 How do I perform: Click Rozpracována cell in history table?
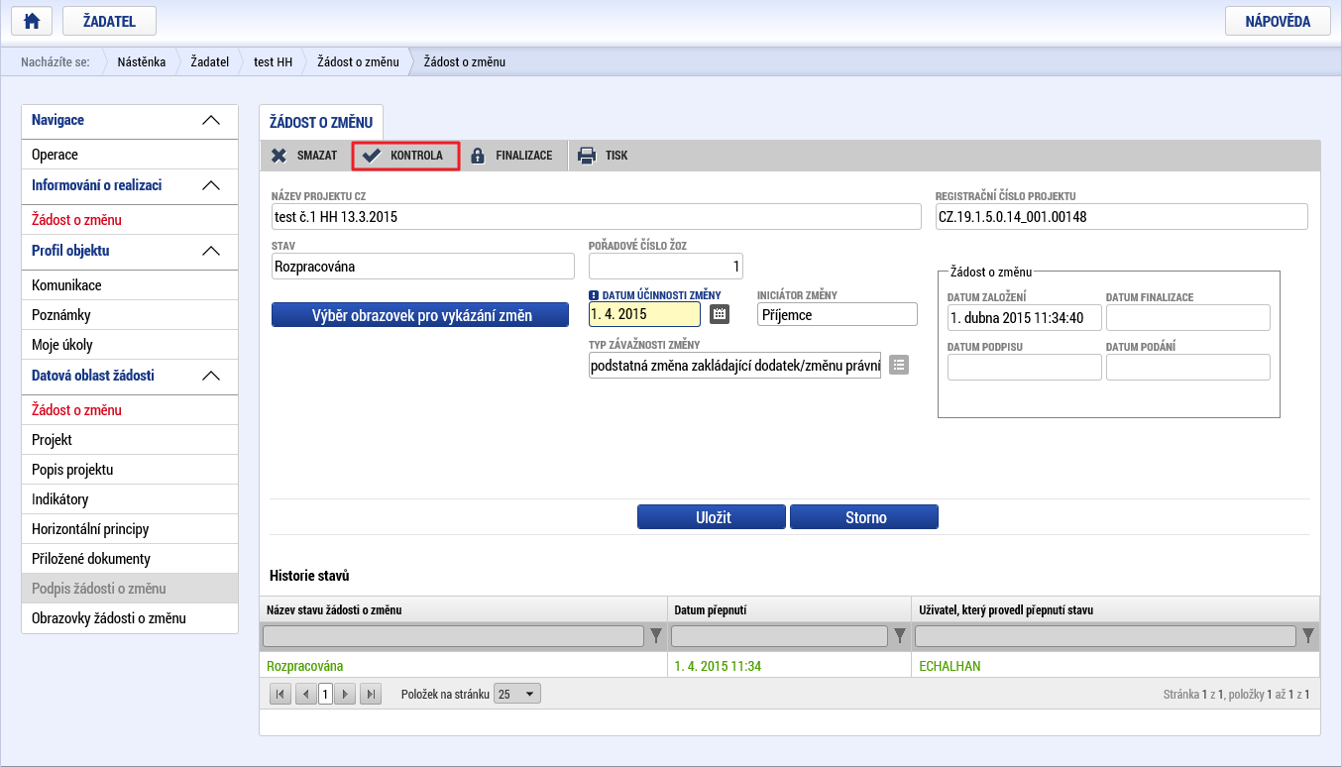(463, 666)
